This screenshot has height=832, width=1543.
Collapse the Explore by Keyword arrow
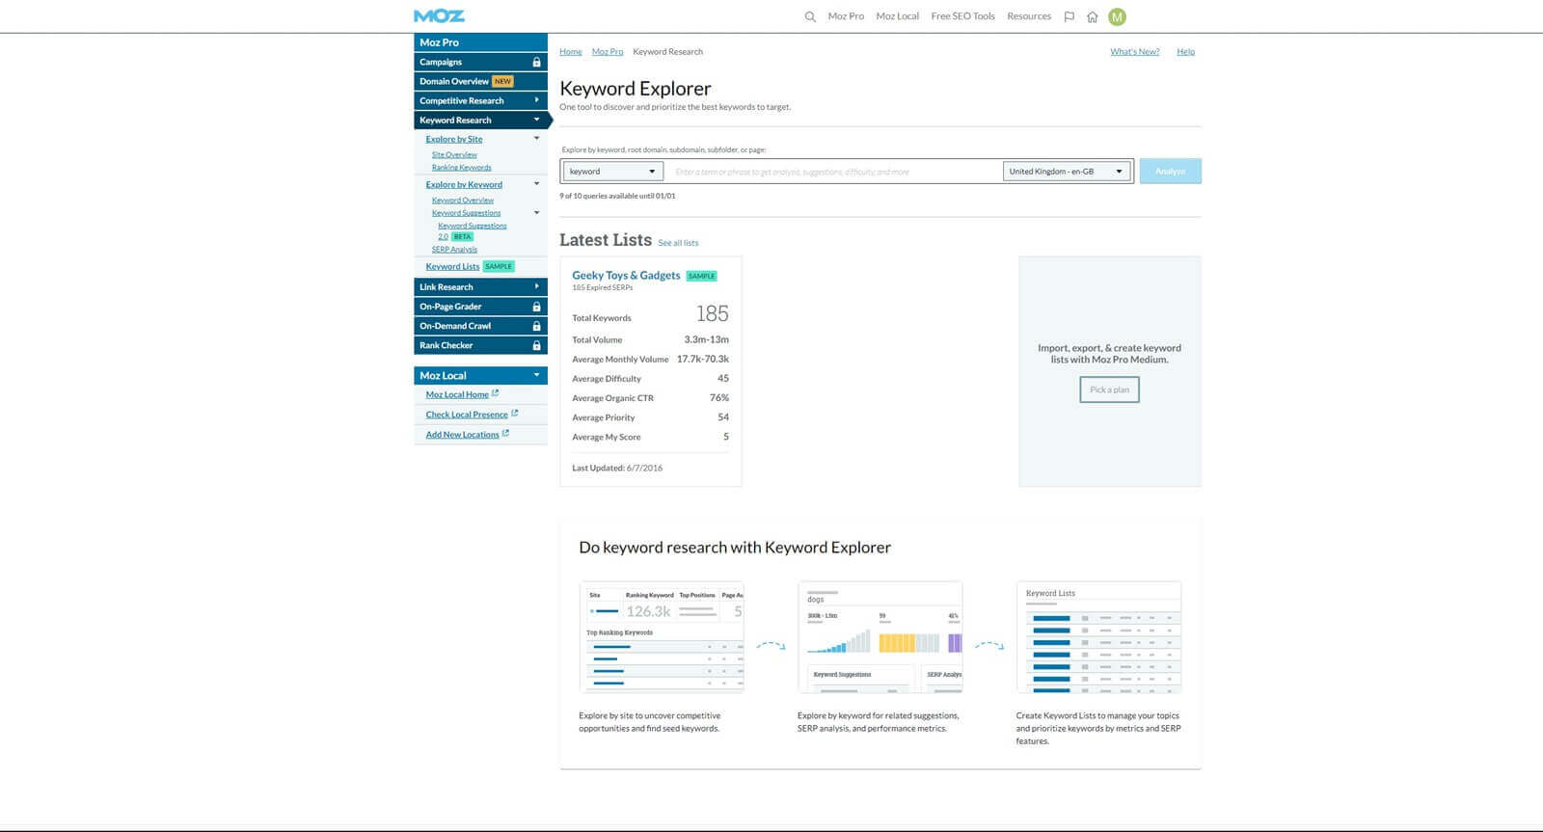coord(537,184)
